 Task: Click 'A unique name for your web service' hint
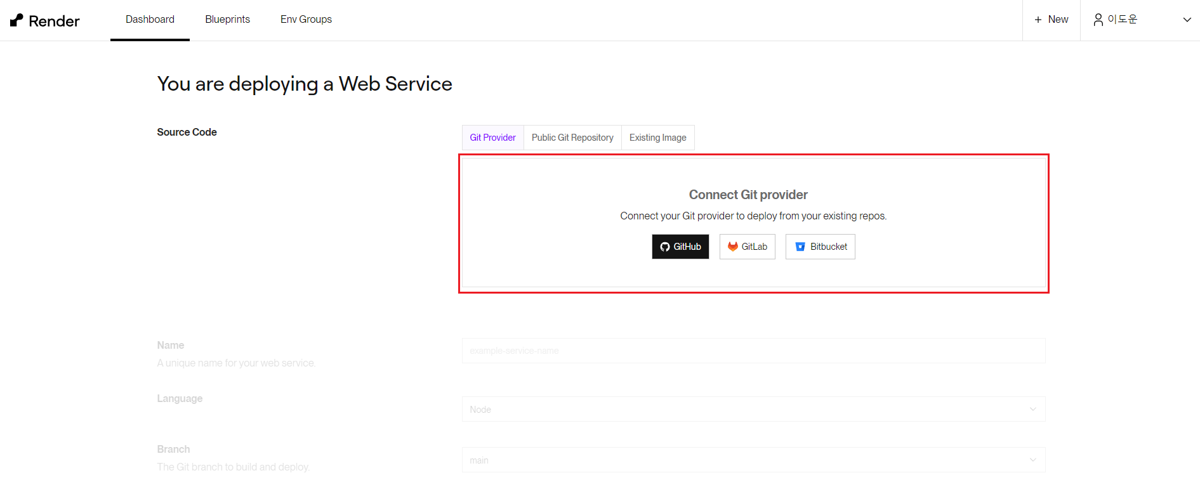236,363
